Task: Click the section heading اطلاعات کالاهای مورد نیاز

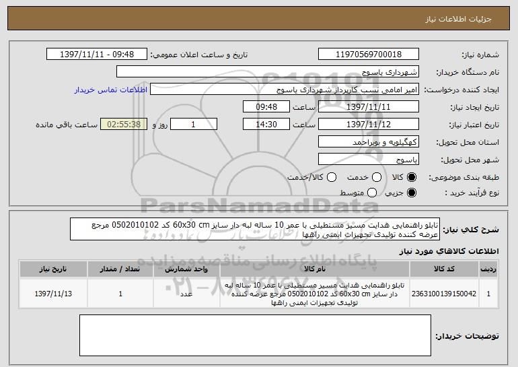Action: pyautogui.click(x=449, y=251)
